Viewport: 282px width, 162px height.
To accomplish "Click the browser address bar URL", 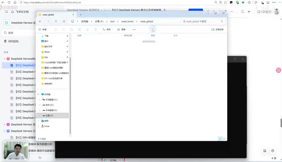I will pyautogui.click(x=52, y=3).
